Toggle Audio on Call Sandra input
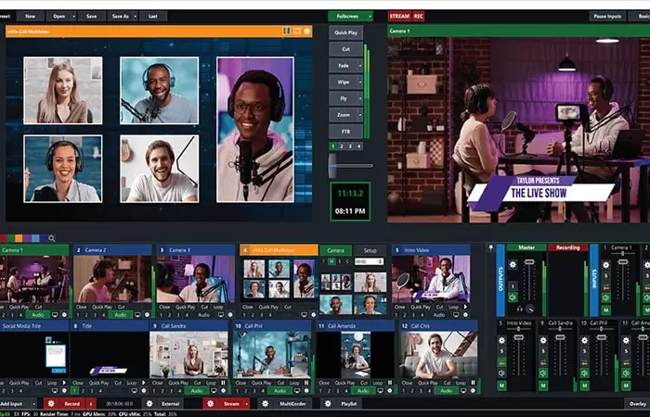 197,390
